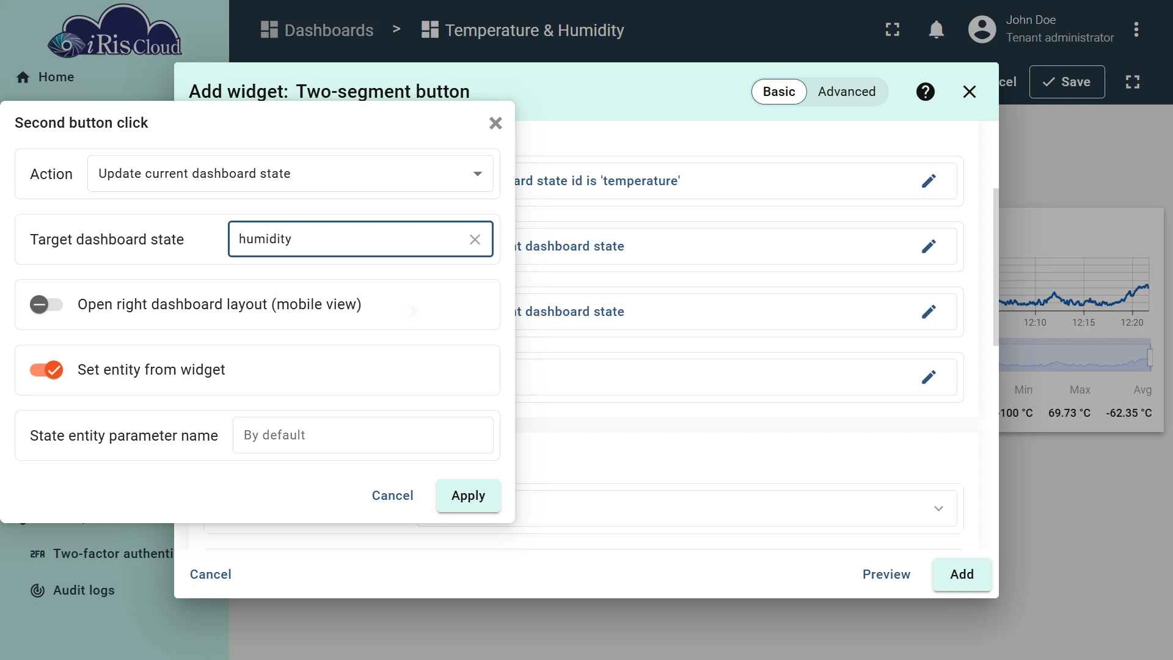Image resolution: width=1173 pixels, height=660 pixels.
Task: Clear the humidity target state field
Action: pyautogui.click(x=475, y=240)
